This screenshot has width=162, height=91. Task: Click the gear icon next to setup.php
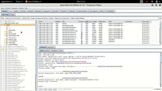coord(7,43)
